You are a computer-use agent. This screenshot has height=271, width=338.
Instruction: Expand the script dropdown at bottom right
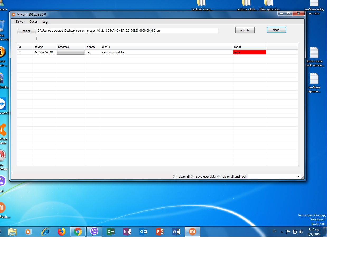coord(298,177)
